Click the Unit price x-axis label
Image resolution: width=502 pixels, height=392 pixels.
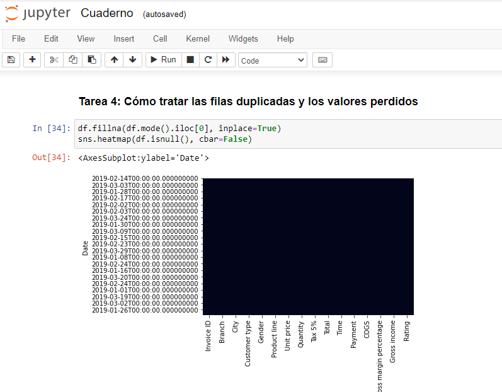click(287, 336)
